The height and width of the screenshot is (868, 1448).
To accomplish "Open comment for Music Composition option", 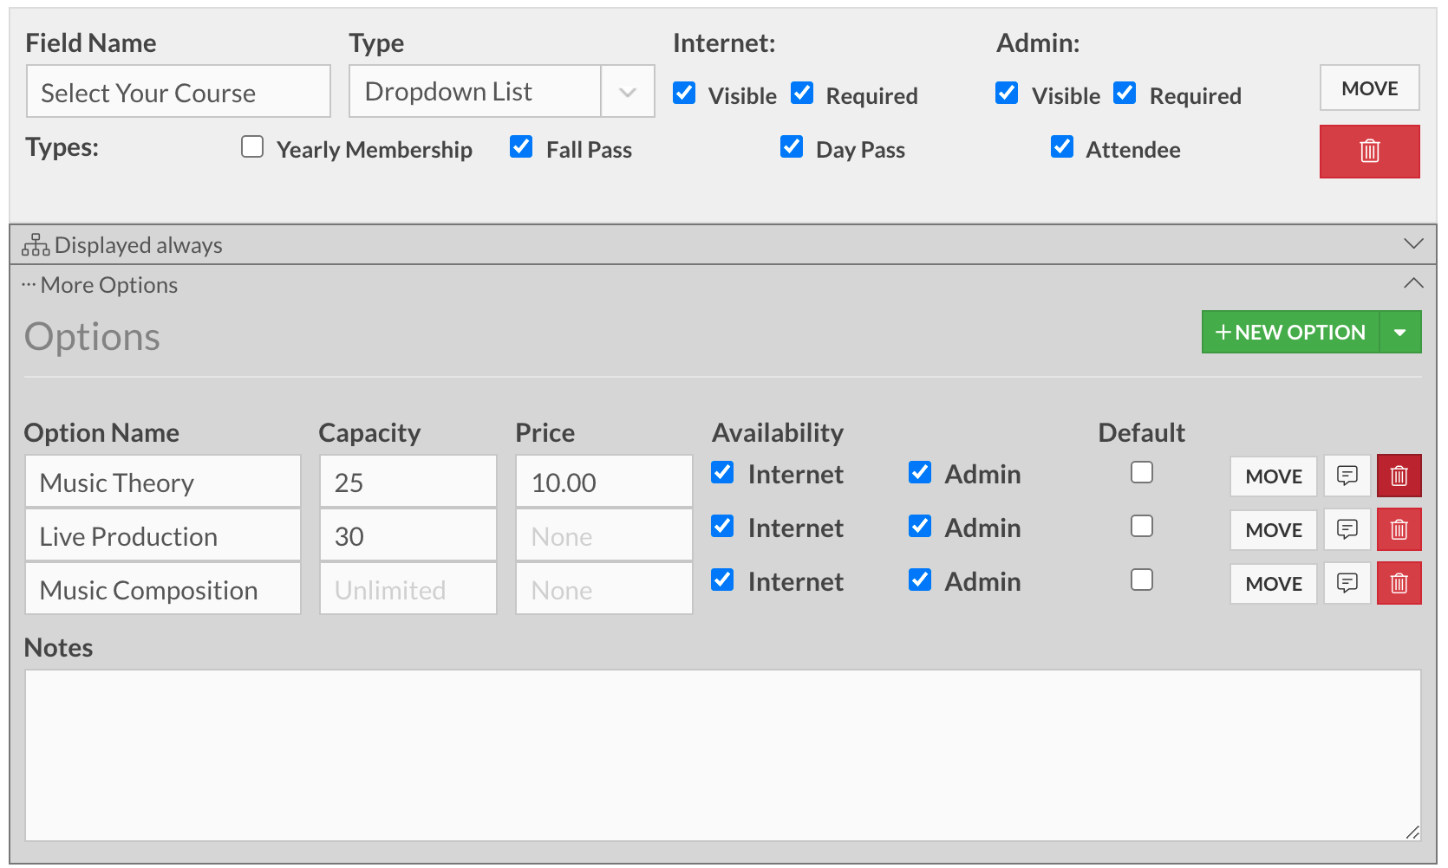I will [x=1347, y=583].
